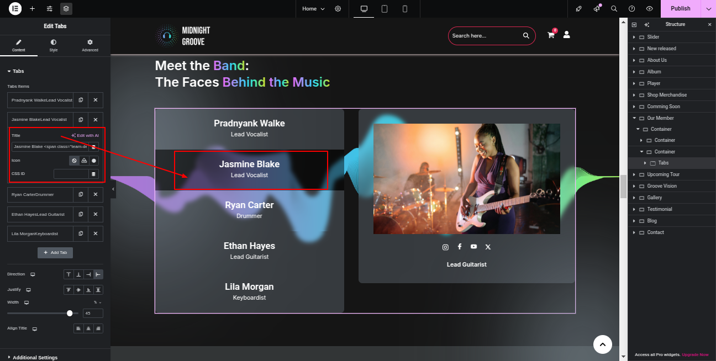Choose Upload SVG for tab icon

click(x=84, y=161)
